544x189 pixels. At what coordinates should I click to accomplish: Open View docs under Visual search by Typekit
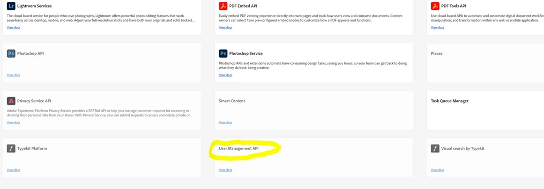tap(438, 170)
